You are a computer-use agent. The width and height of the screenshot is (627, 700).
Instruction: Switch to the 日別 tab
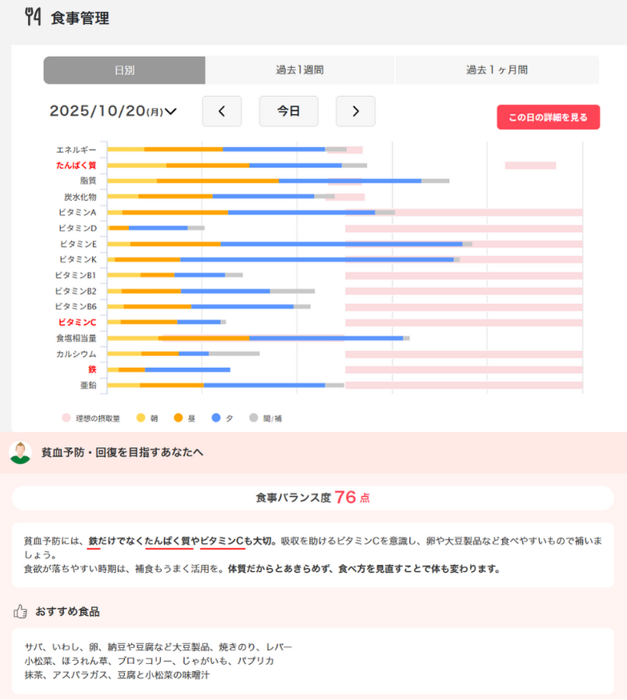tap(124, 70)
